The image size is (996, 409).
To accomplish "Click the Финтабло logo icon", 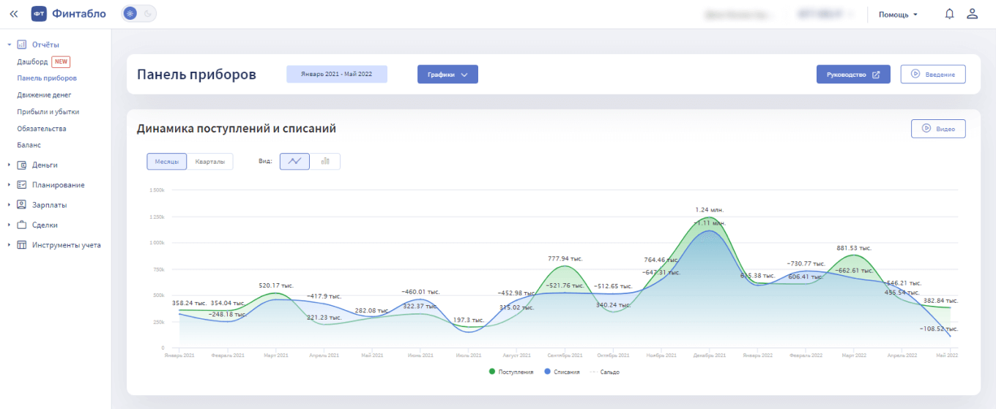I will click(x=39, y=14).
